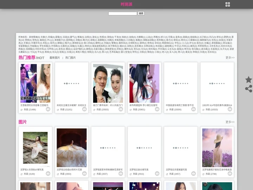Click external-link icon beside 热度 (18320)
The width and height of the screenshot is (253, 190).
tap(203, 110)
